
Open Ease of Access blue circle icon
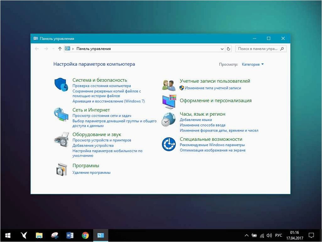click(169, 144)
